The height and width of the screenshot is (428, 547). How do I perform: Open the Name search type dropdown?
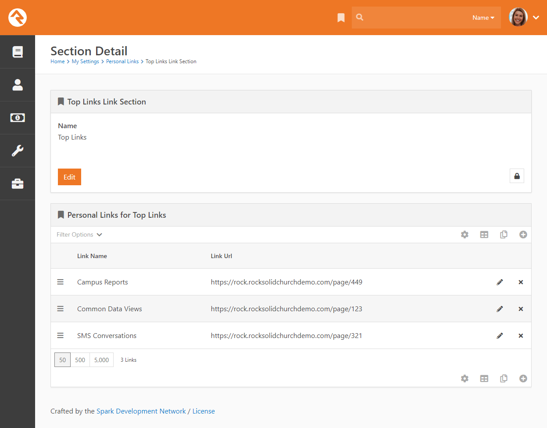[483, 18]
